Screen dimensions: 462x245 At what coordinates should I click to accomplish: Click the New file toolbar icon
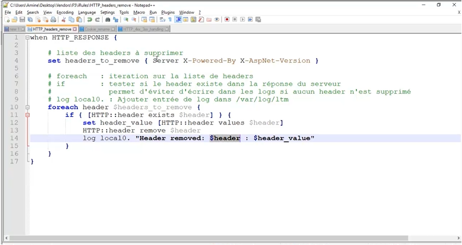point(6,19)
